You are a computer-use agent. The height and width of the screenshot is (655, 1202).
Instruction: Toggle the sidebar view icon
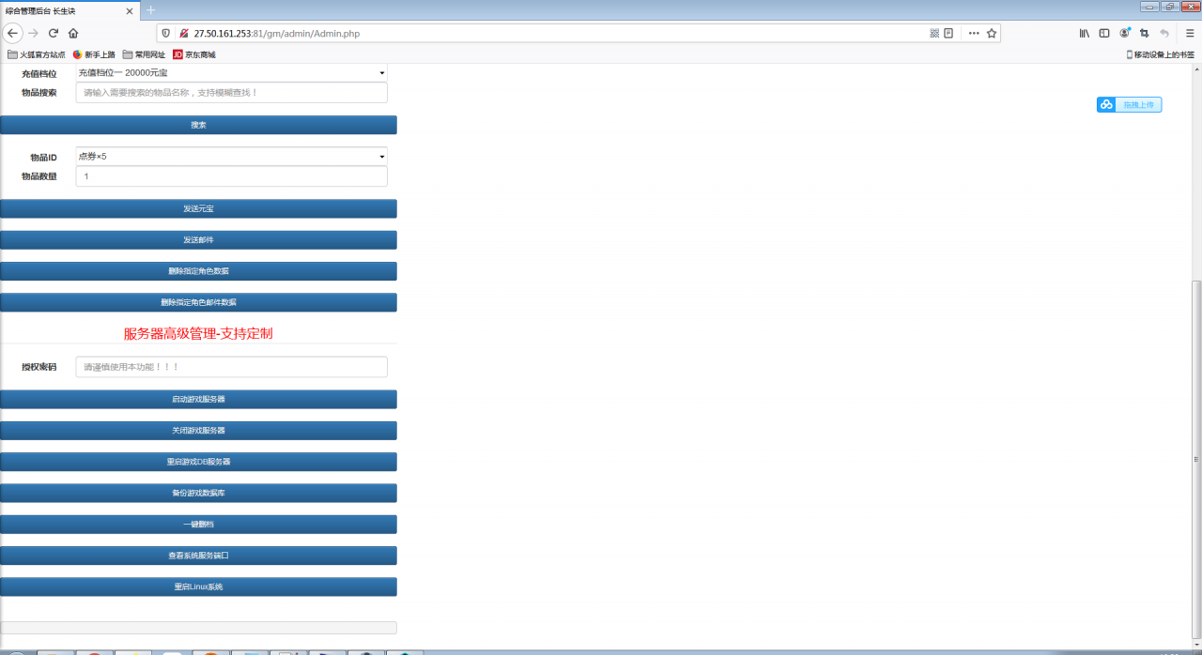pyautogui.click(x=1104, y=33)
